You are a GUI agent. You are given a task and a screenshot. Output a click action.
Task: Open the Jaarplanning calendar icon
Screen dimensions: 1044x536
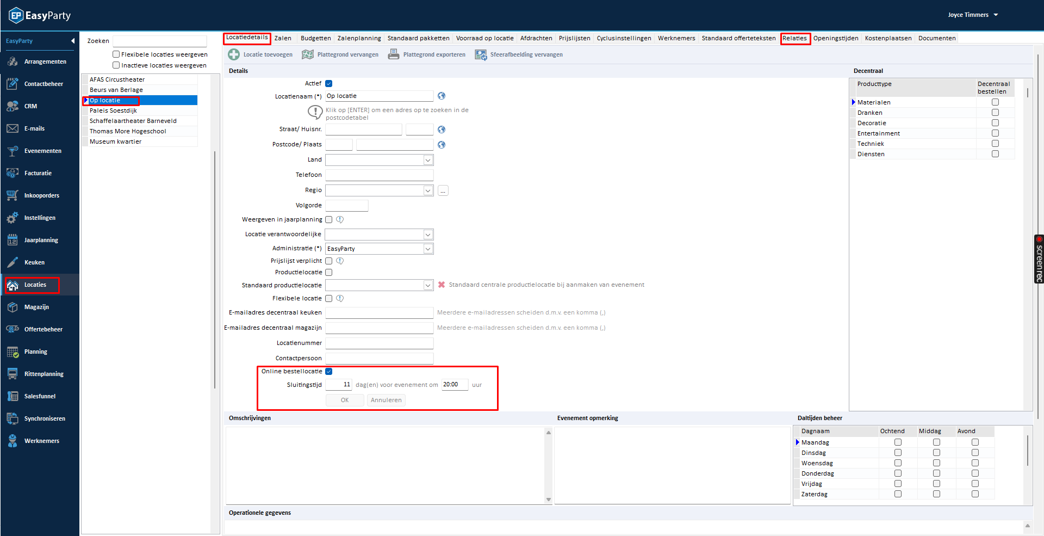[x=13, y=240]
